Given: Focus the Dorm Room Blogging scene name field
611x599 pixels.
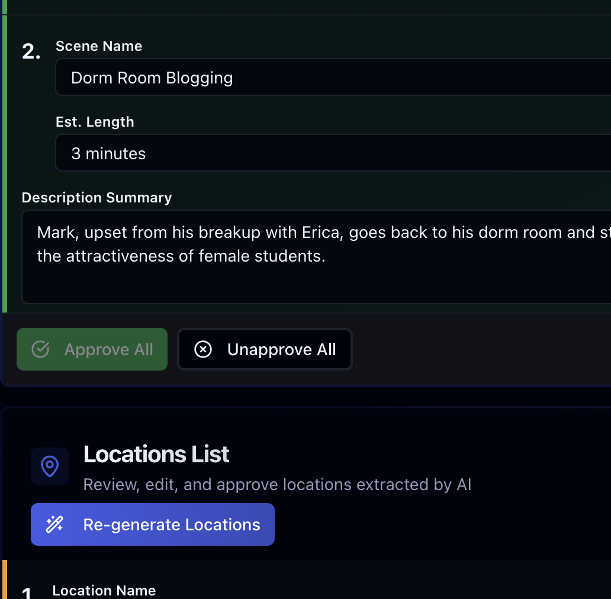Looking at the screenshot, I should click(333, 77).
